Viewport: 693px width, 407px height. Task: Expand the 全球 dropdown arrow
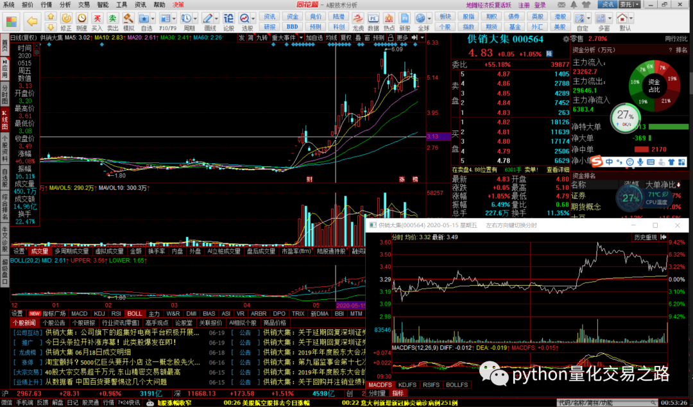(x=429, y=19)
